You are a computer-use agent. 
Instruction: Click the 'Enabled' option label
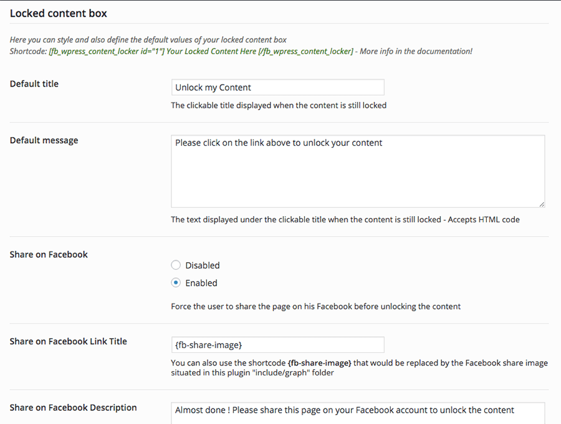[201, 283]
